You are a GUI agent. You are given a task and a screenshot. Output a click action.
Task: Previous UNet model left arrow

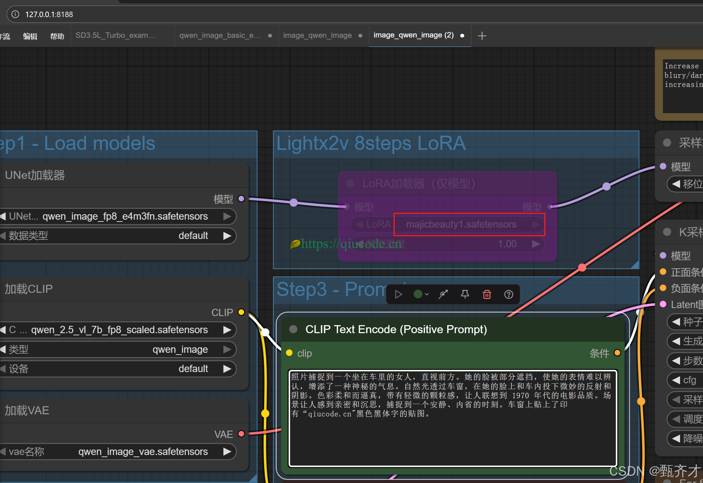tap(3, 216)
